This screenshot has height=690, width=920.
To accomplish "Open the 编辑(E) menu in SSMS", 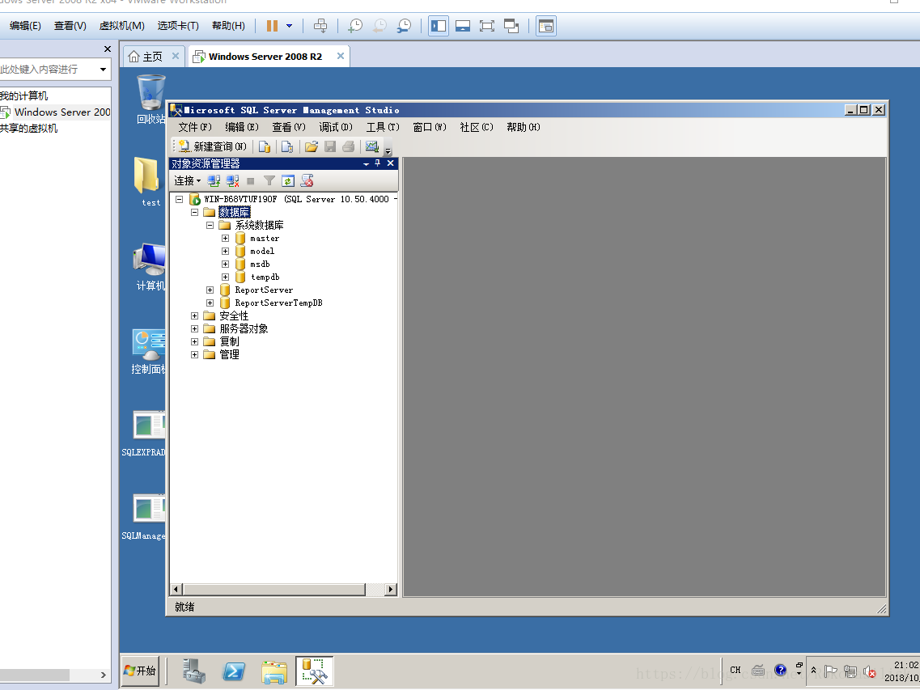I will coord(242,127).
